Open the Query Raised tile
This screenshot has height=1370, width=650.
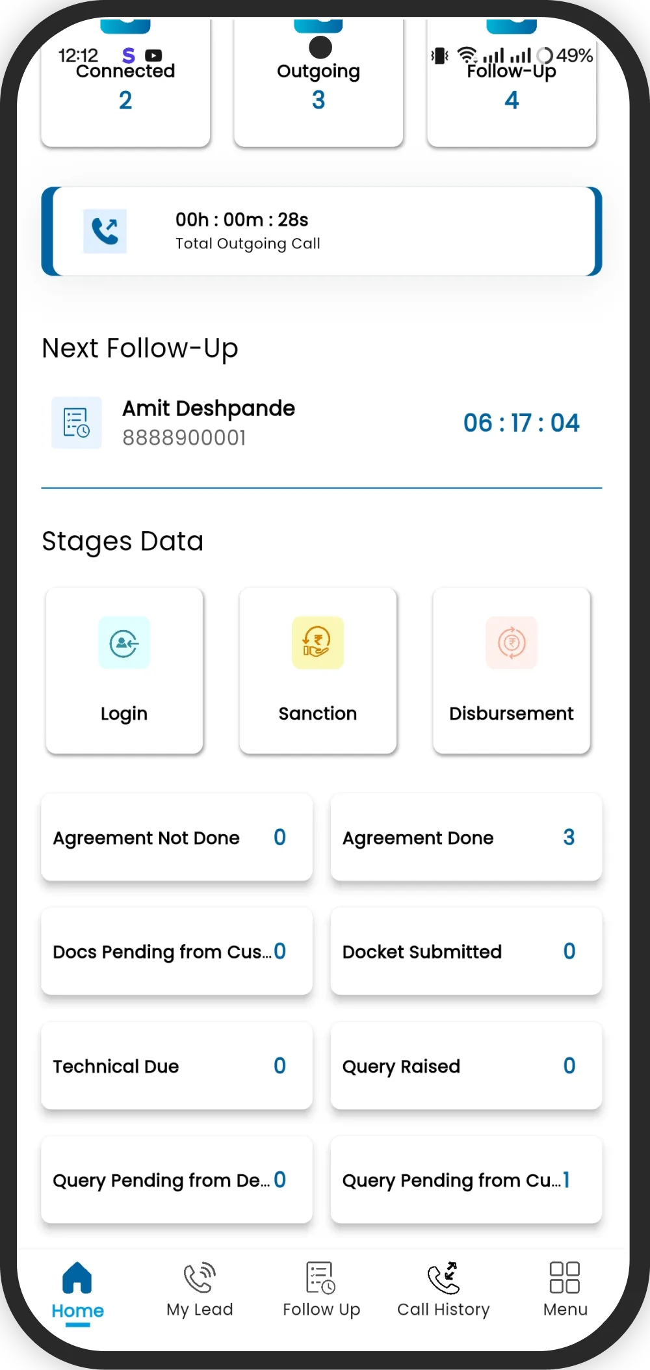(x=466, y=1066)
